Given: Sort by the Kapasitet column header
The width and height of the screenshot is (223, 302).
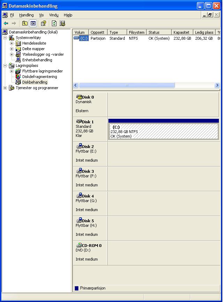Looking at the screenshot, I should (182, 32).
